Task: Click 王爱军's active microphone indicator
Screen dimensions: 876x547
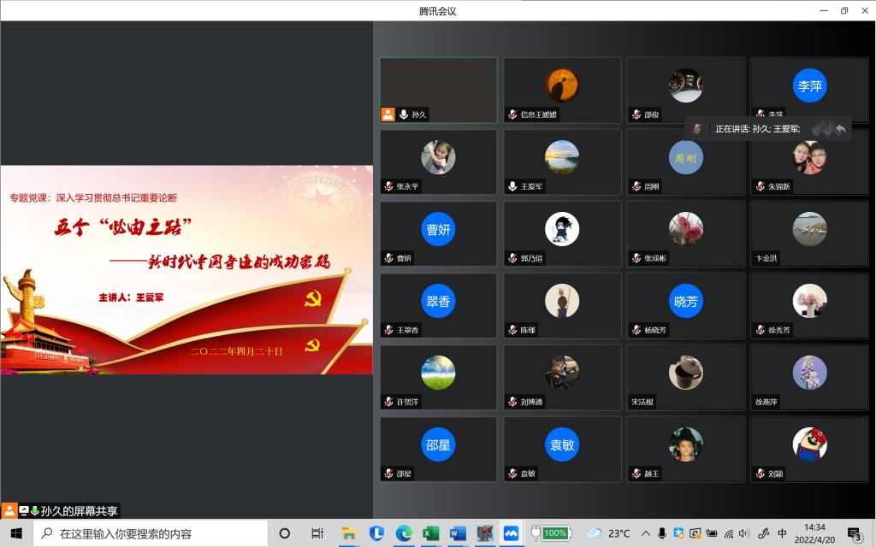Action: 512,186
